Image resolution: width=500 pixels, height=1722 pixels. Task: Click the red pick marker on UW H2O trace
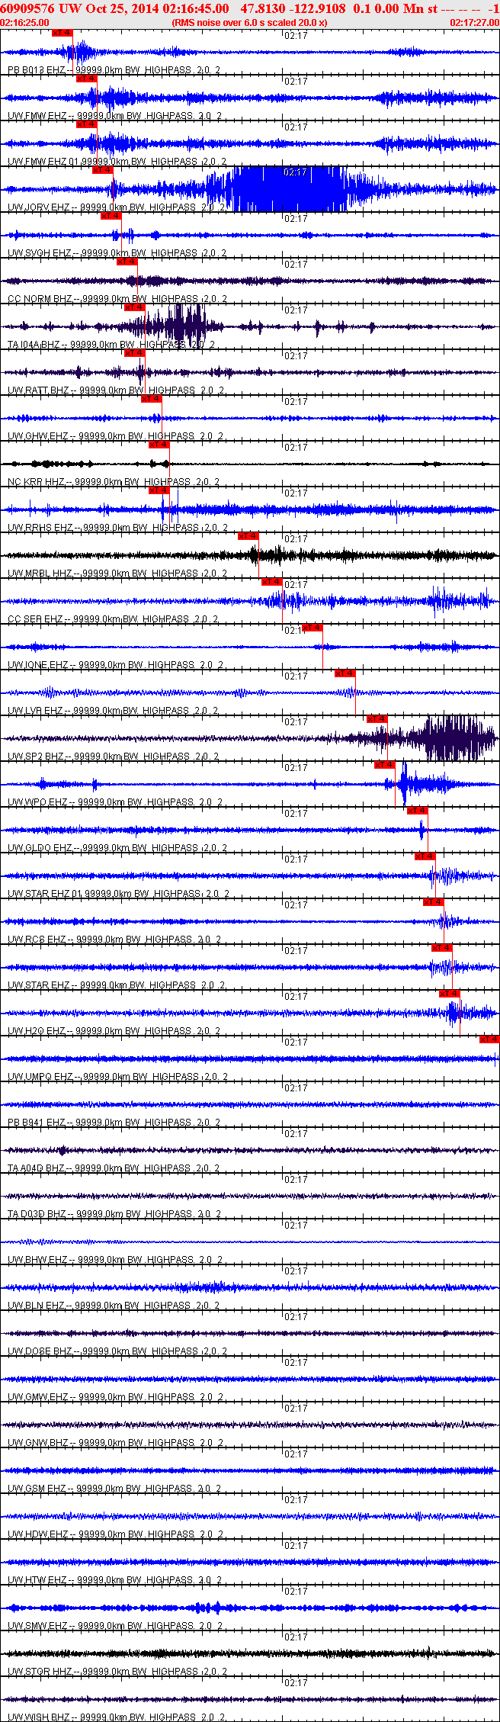(x=450, y=994)
